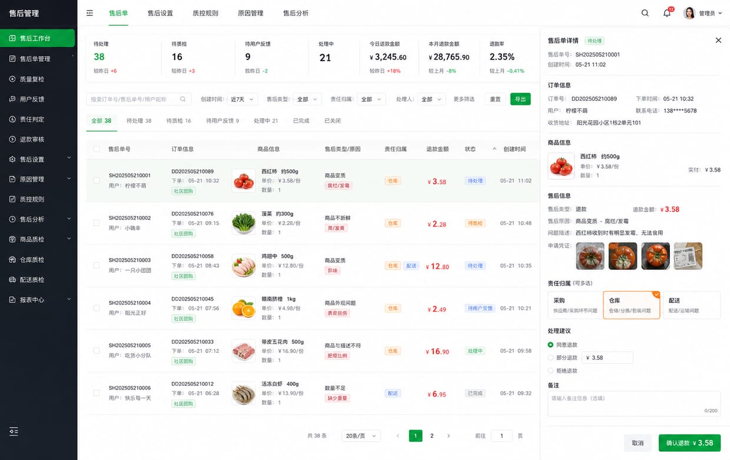Close the 售后单详情 panel with X

click(x=718, y=40)
